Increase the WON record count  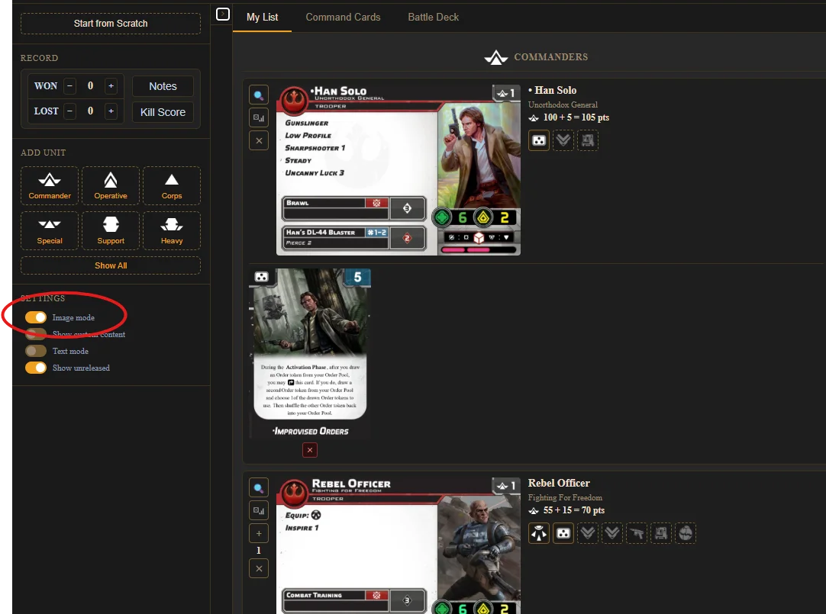click(111, 85)
